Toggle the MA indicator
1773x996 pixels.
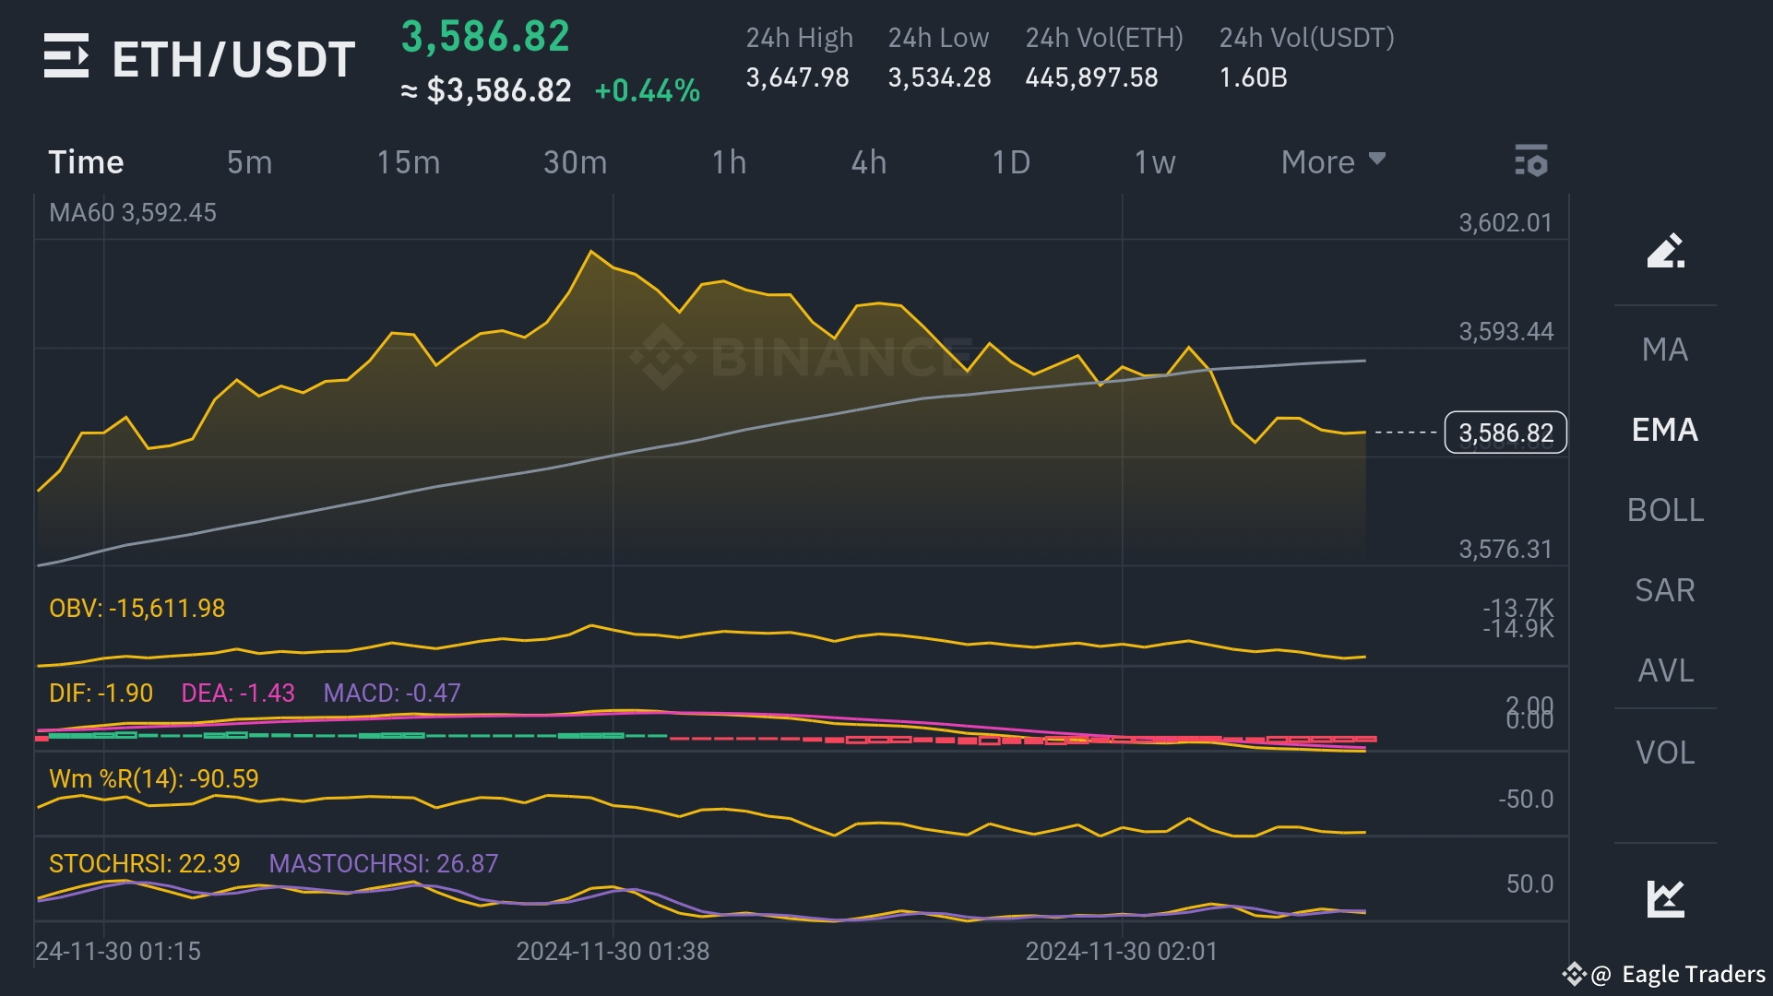pyautogui.click(x=1665, y=350)
